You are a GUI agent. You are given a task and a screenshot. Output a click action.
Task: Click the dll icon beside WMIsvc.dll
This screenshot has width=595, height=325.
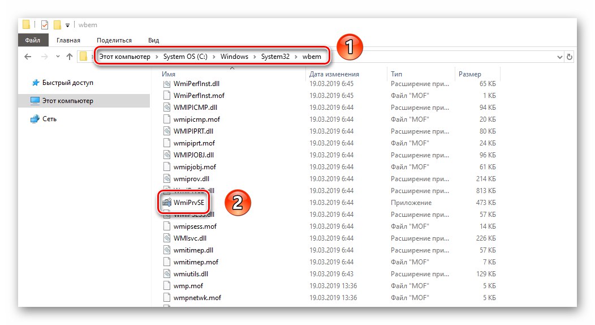(167, 238)
